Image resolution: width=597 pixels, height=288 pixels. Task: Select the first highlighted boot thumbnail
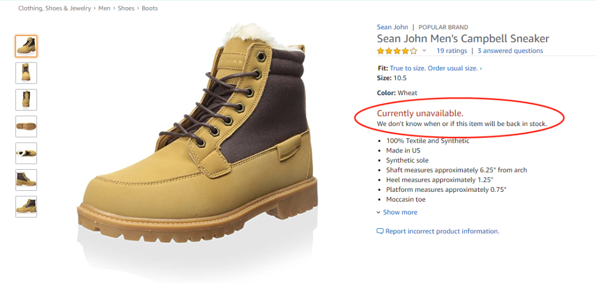[26, 46]
